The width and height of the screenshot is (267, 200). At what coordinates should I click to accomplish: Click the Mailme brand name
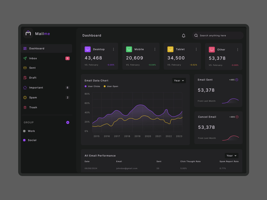click(42, 34)
